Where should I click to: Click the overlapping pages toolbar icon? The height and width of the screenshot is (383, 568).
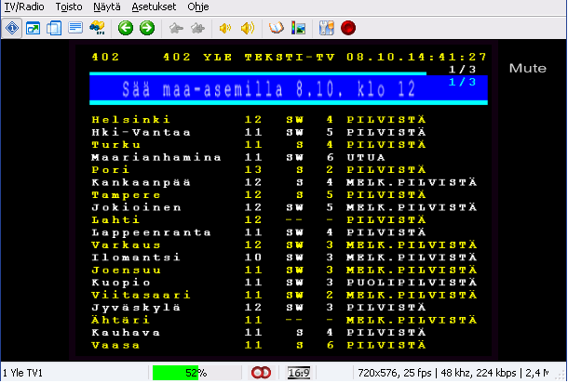(54, 28)
